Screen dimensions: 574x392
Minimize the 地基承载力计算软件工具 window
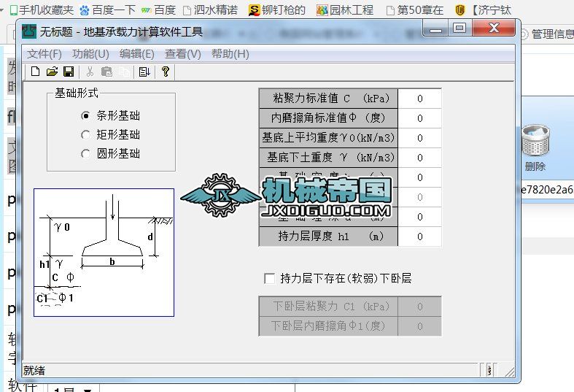pos(435,28)
